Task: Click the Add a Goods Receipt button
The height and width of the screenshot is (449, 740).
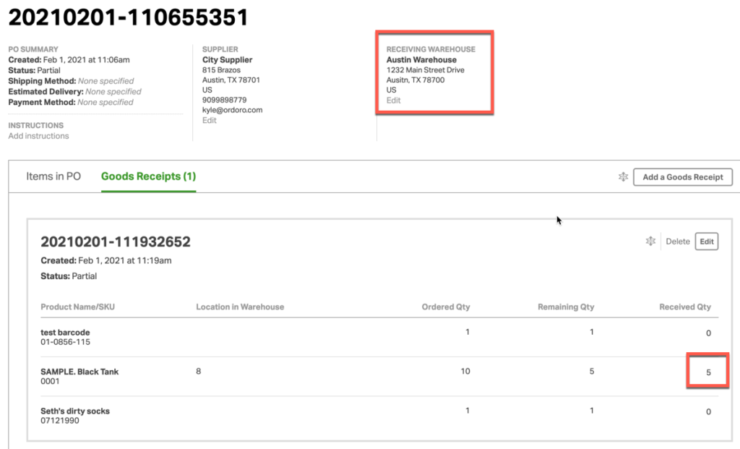Action: pos(682,176)
